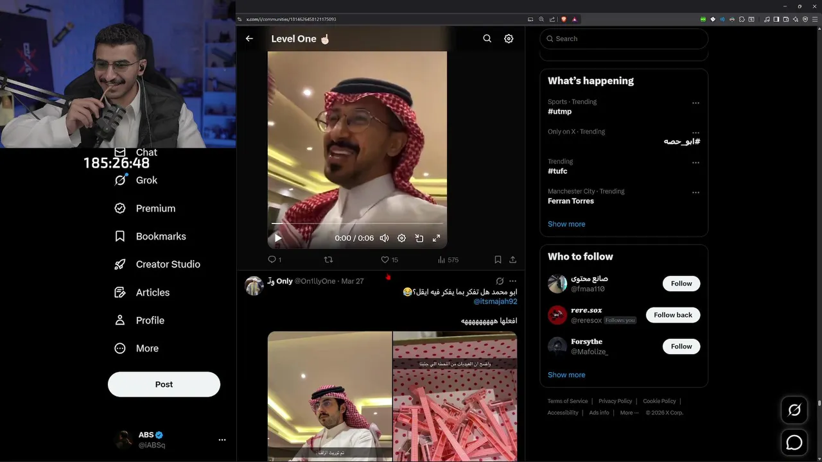Open the Ferran Torres trending topic
The image size is (822, 462).
coord(571,201)
